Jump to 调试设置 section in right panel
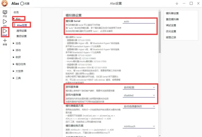Image resolution: width=202 pixels, height=137 pixels. point(171,25)
